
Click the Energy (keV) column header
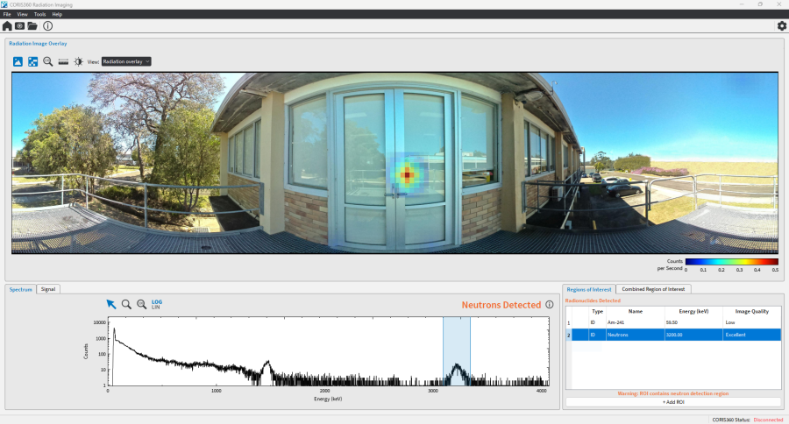[x=693, y=311]
